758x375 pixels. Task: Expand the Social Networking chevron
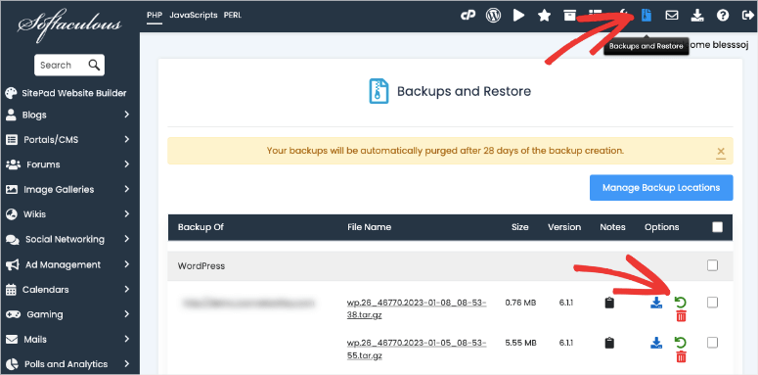coord(126,239)
